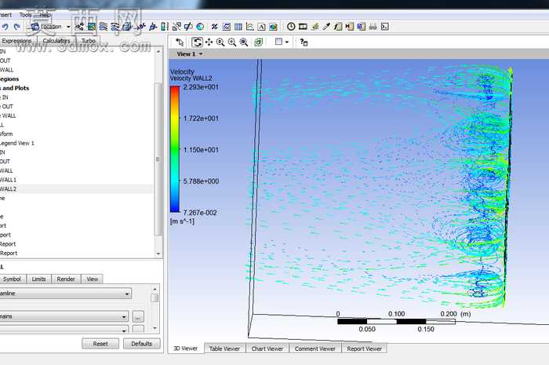The height and width of the screenshot is (365, 549).
Task: Open the Macro Calculator icon
Action: 350,27
